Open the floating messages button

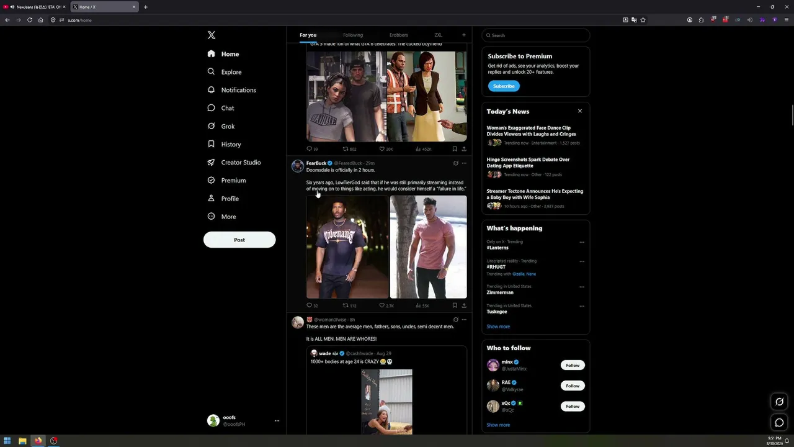coord(780,423)
